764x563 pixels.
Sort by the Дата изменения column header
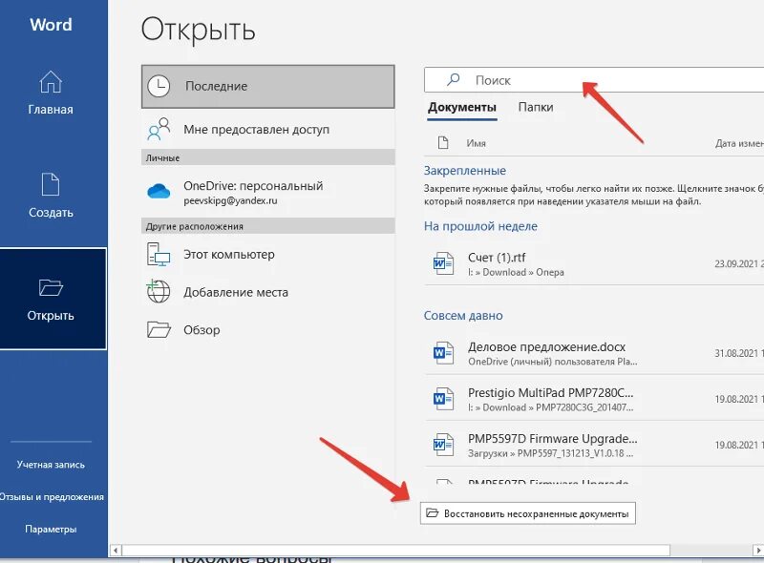pos(739,143)
